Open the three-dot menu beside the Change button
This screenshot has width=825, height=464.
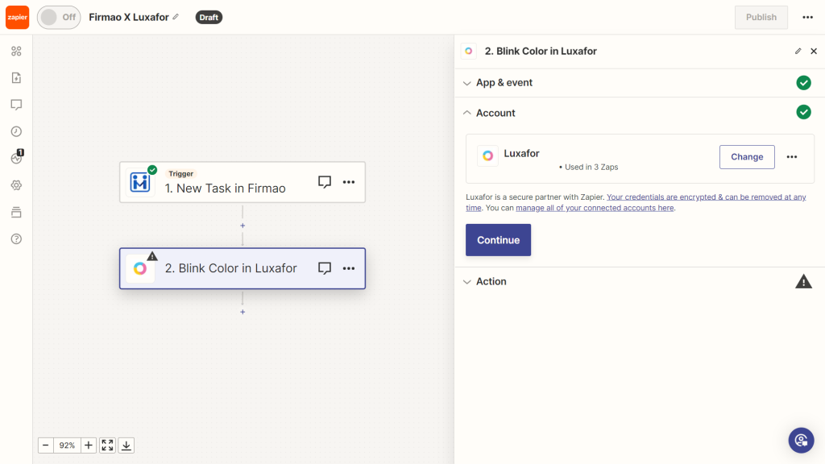792,156
